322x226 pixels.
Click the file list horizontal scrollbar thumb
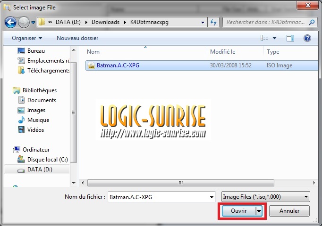tap(181, 183)
